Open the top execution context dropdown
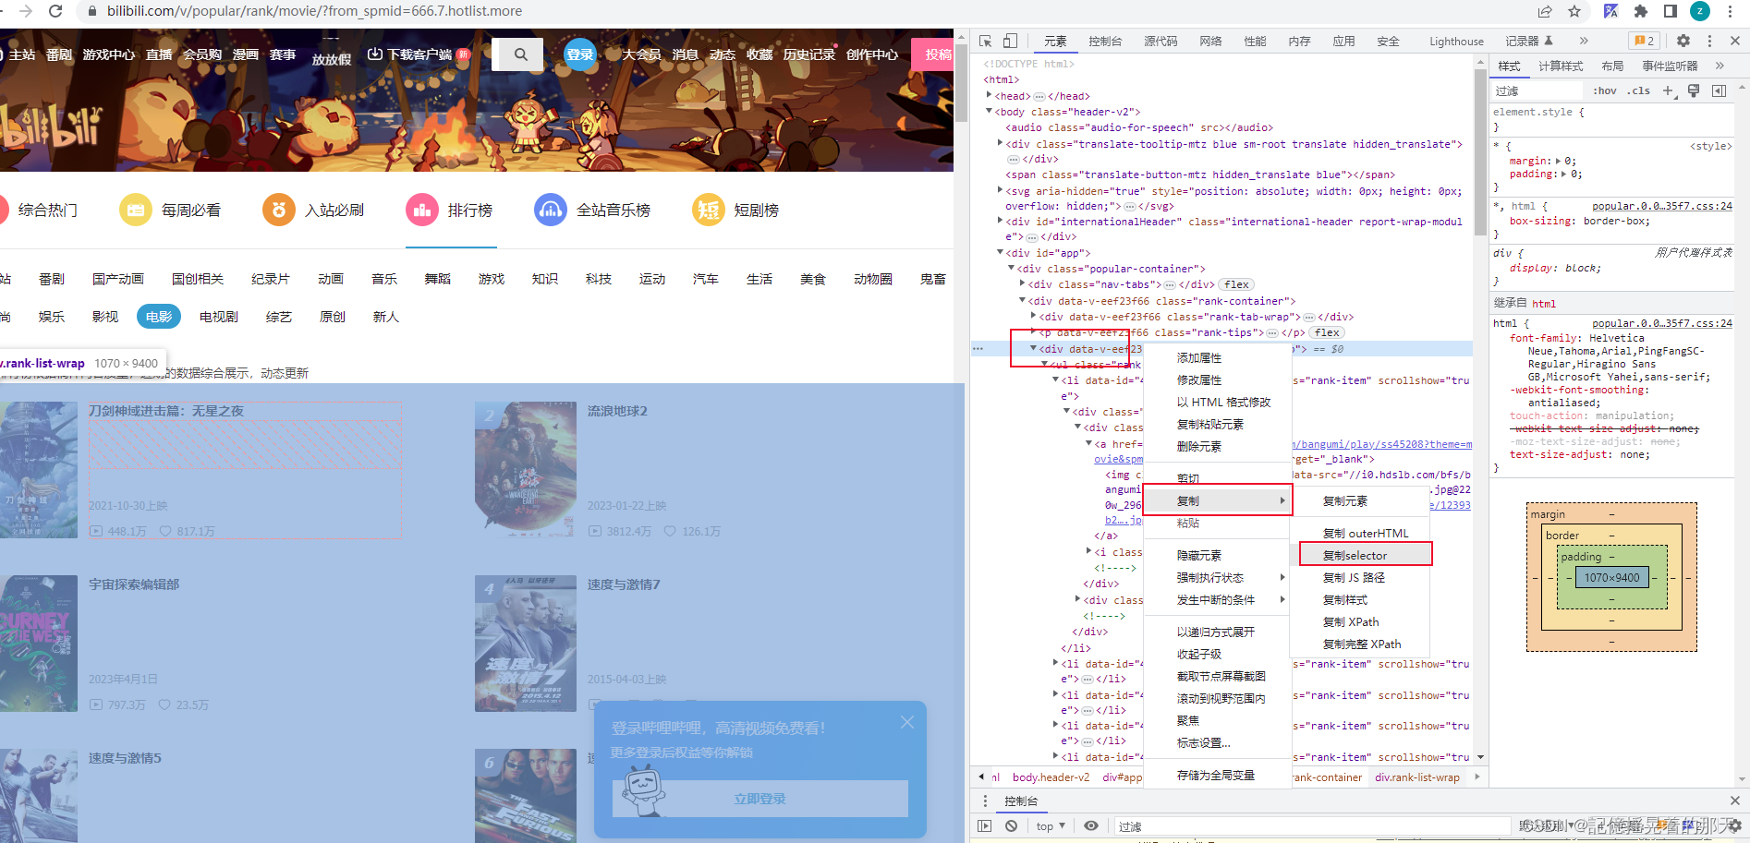The width and height of the screenshot is (1750, 843). 1051,826
